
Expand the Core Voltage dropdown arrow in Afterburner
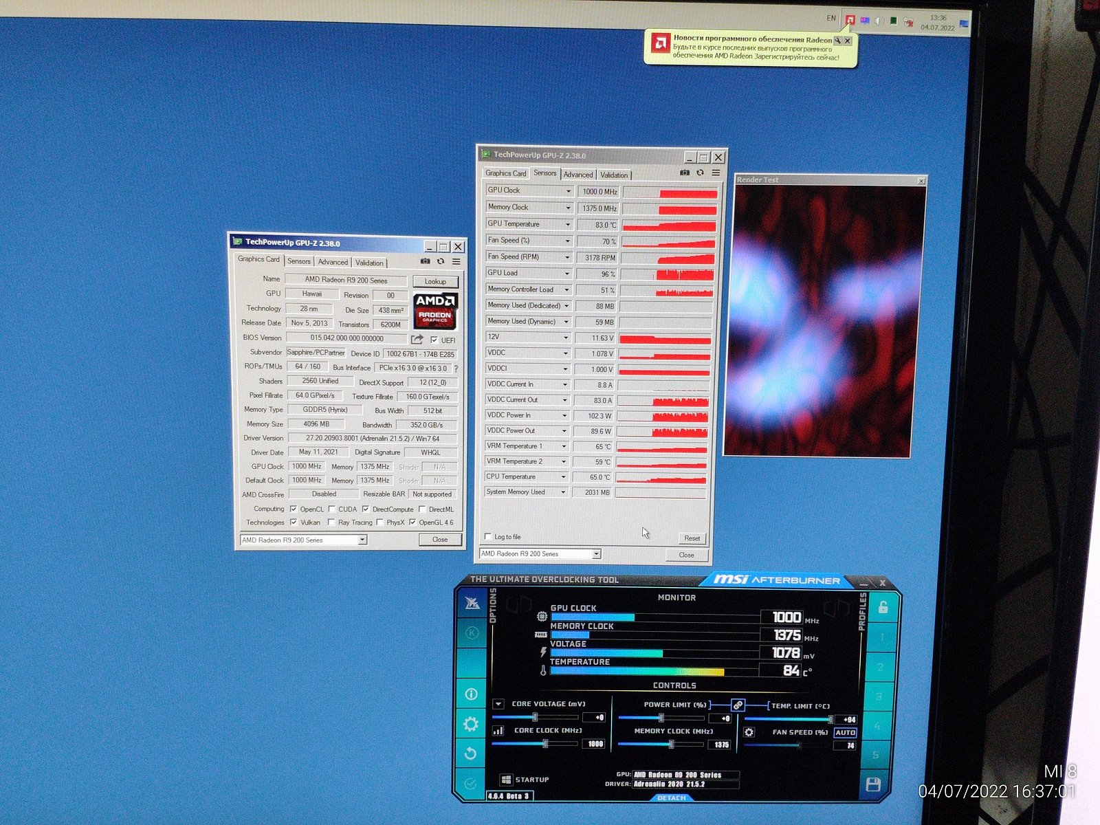[498, 704]
